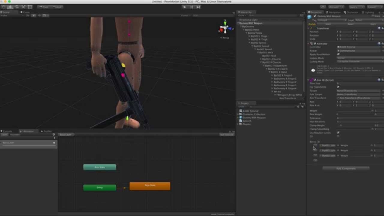
Task: Click the Step frame button
Action: [198, 7]
